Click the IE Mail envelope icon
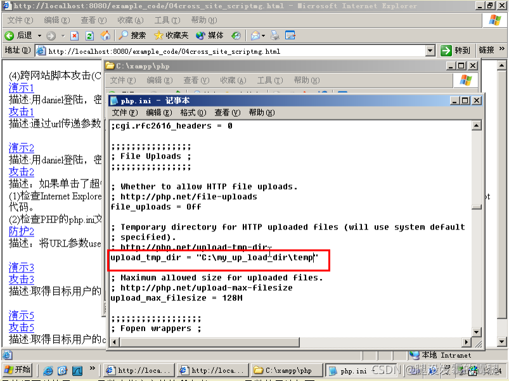509x381 pixels. 255,36
